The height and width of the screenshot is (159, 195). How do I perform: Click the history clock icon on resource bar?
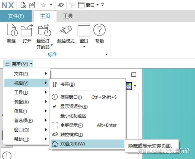(7, 155)
